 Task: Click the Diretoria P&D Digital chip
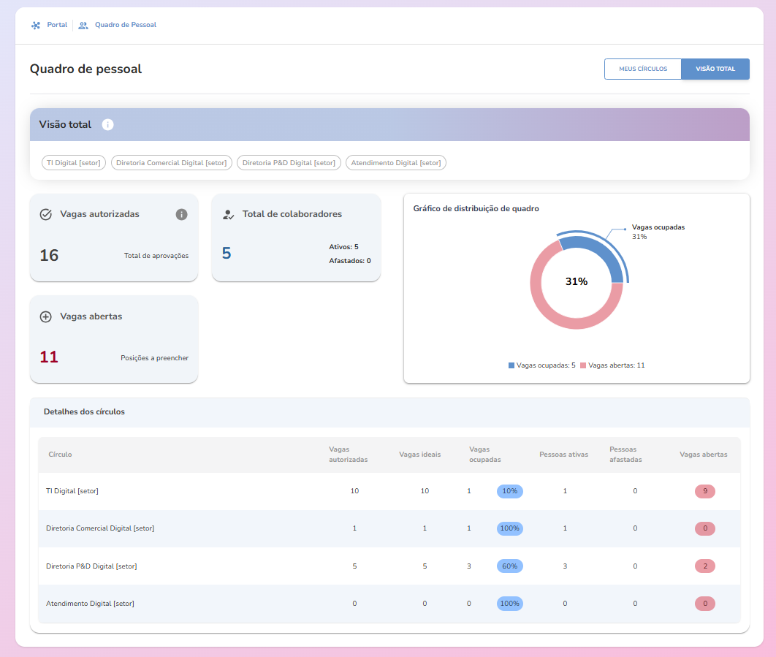[289, 163]
